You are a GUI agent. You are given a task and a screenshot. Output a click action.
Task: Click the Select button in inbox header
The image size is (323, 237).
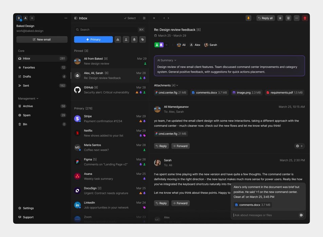(x=130, y=18)
